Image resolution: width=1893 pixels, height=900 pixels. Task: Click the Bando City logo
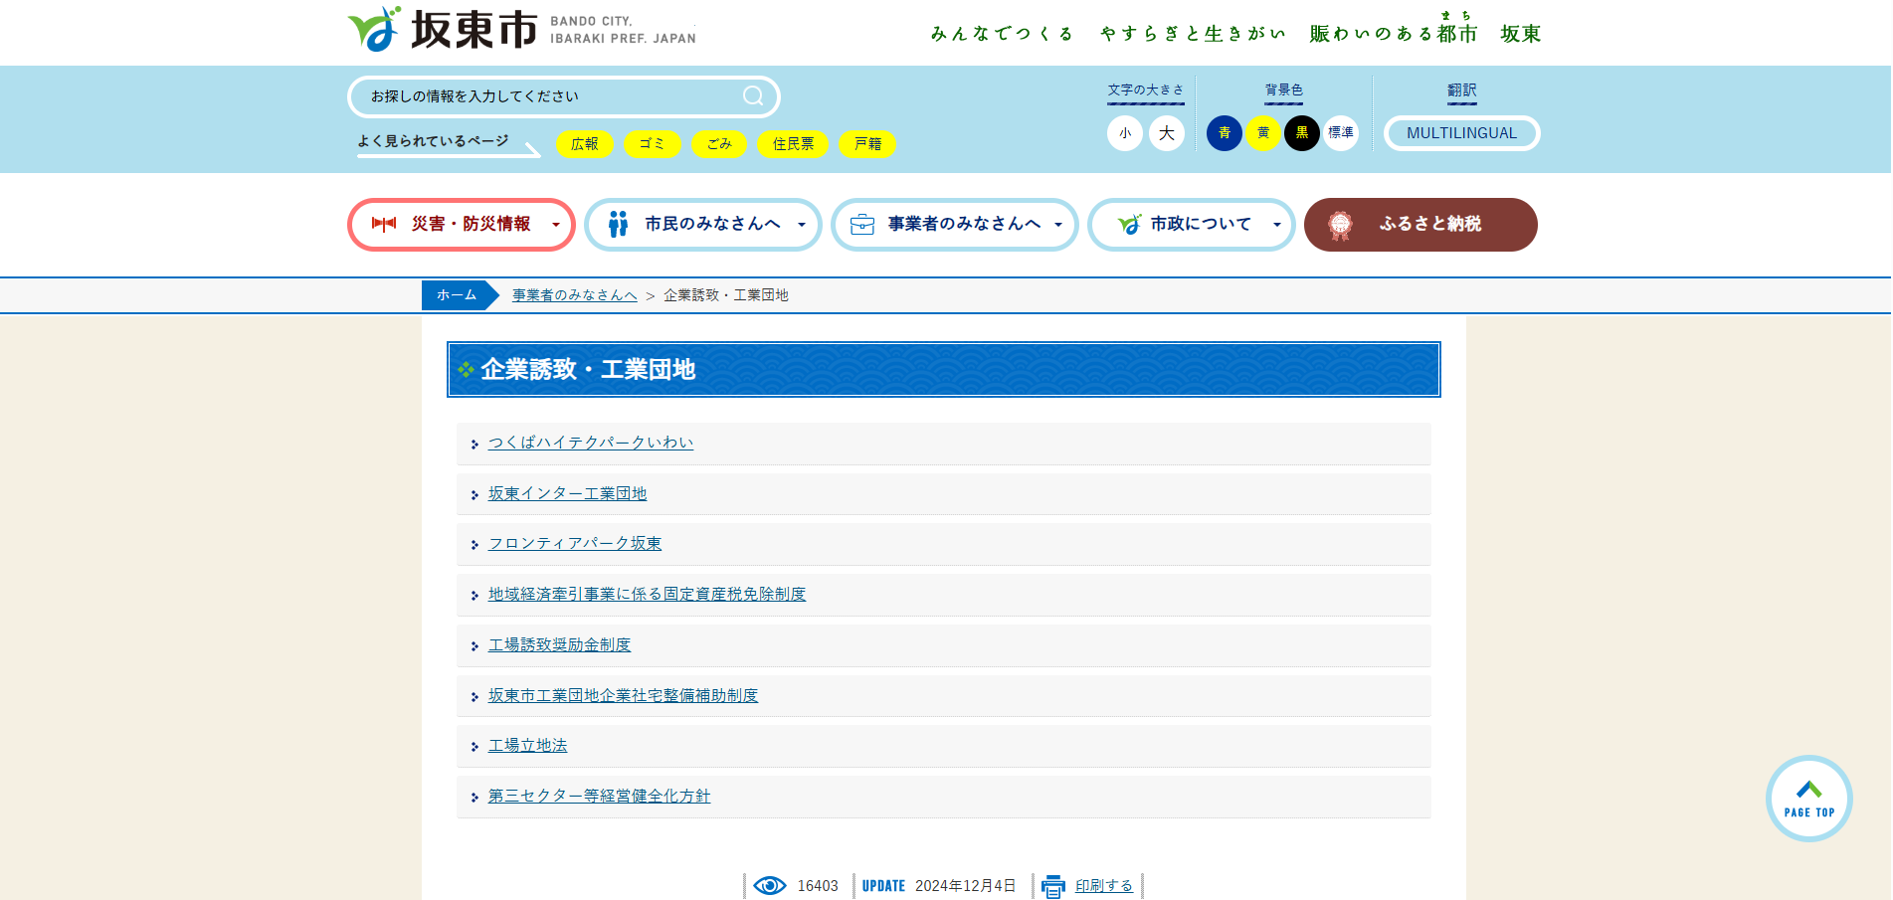(521, 29)
